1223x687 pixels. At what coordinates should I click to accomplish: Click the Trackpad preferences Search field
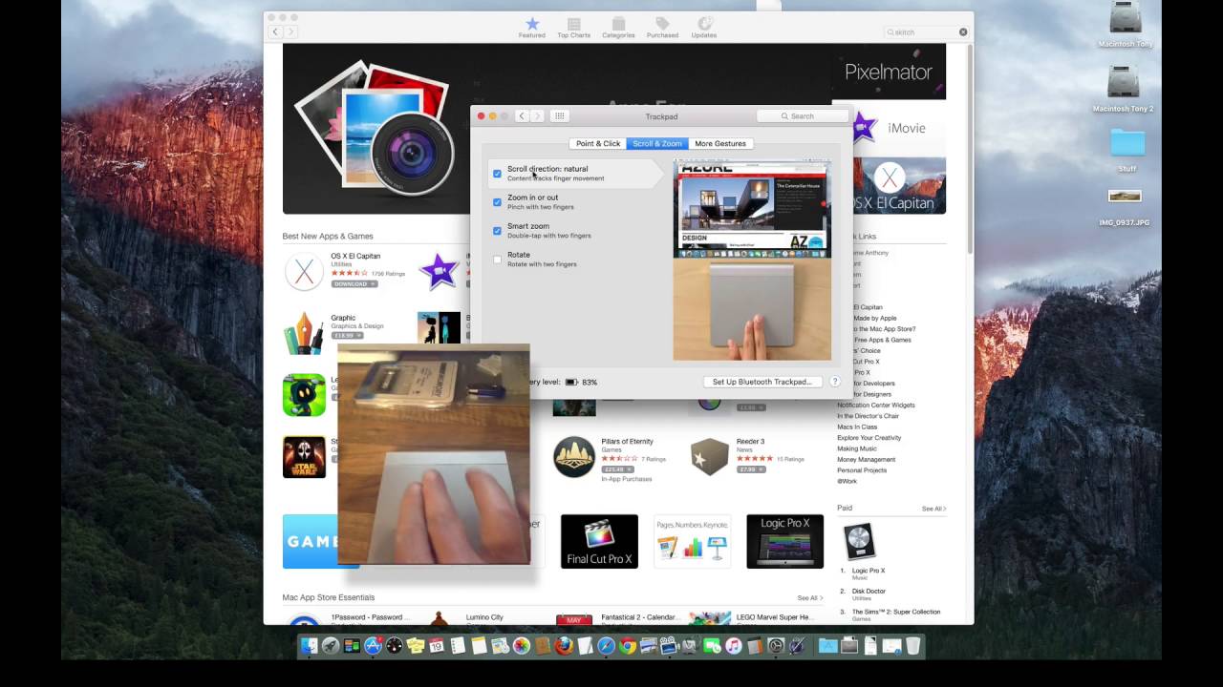(x=802, y=115)
